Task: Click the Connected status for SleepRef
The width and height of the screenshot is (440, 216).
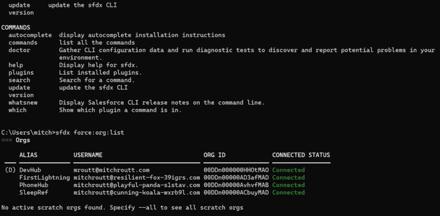Action: point(288,192)
